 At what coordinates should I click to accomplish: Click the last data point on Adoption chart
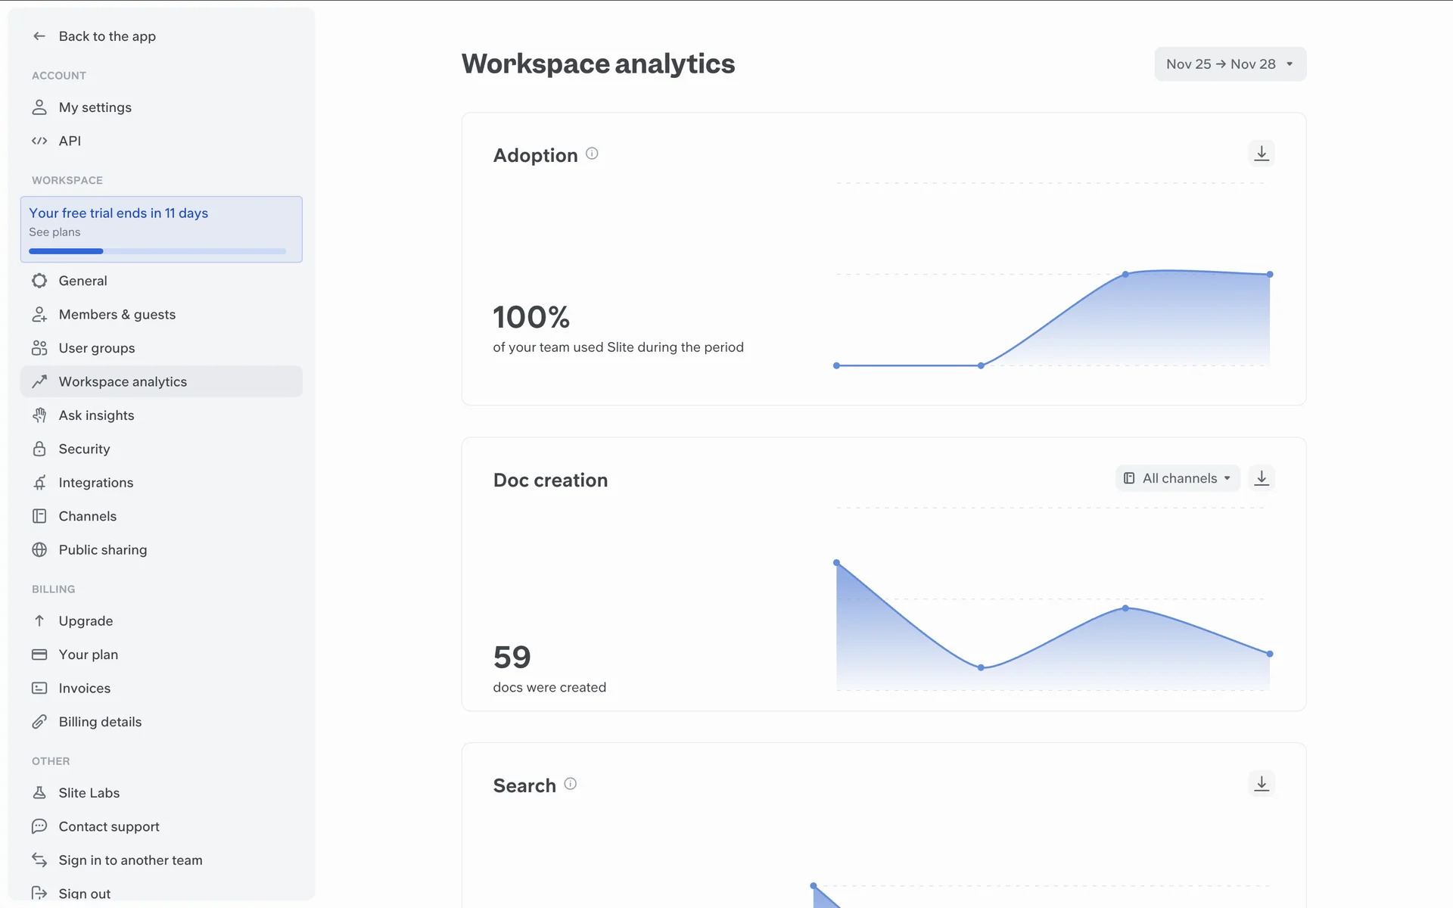coord(1269,275)
